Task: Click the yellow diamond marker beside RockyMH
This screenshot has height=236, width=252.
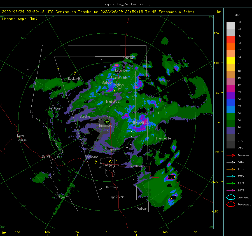Action: tap(75, 73)
